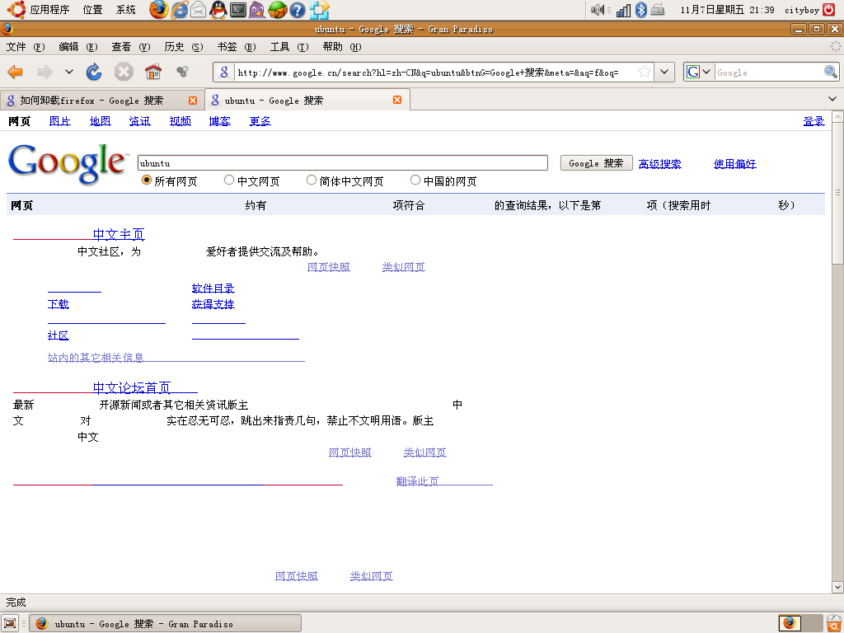Open the 使用偏好 link
The width and height of the screenshot is (844, 633).
point(734,164)
